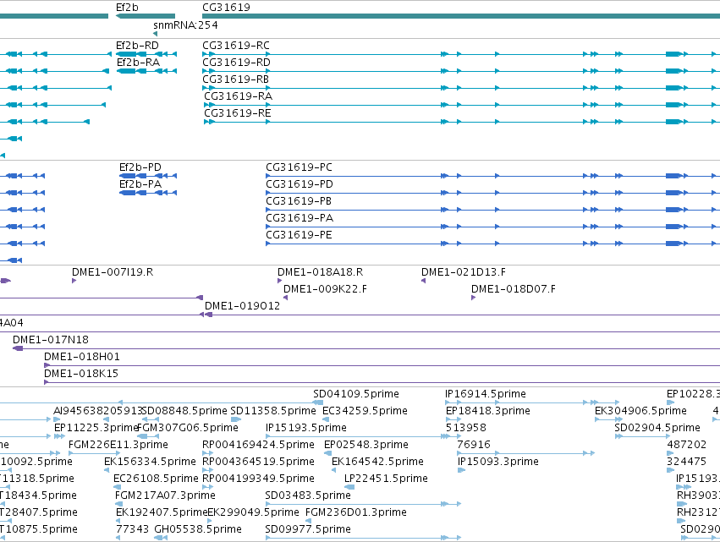Screen dimensions: 720x542
Task: Click protein Ef2b-PD label
Action: click(x=140, y=167)
